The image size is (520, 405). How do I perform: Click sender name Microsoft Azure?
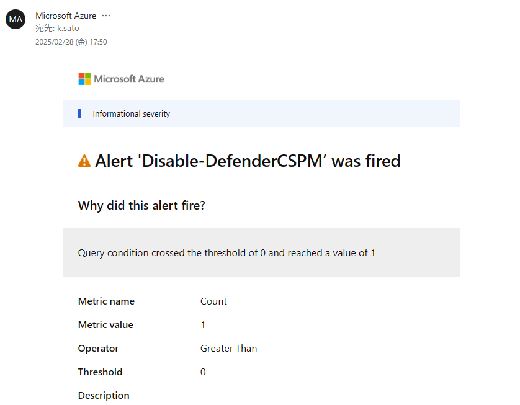click(66, 16)
